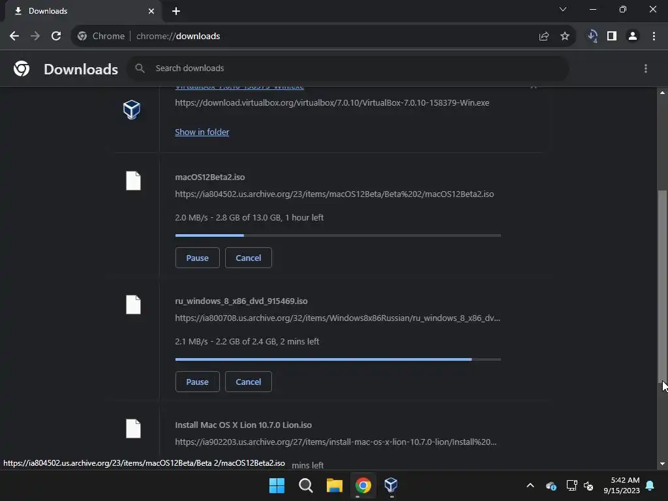The image size is (668, 501).
Task: Click the Downloads page heading
Action: [x=81, y=69]
